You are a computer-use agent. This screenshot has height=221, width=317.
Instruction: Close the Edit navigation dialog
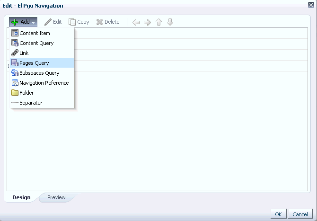[x=311, y=5]
